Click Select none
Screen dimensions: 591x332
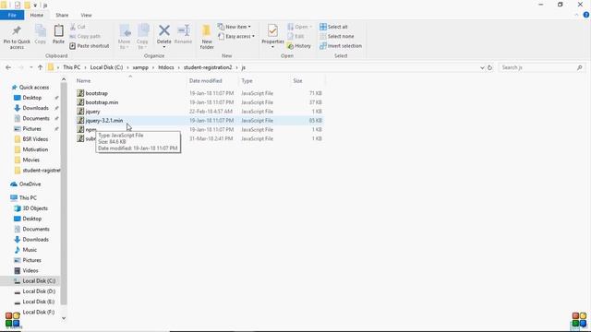[336, 36]
